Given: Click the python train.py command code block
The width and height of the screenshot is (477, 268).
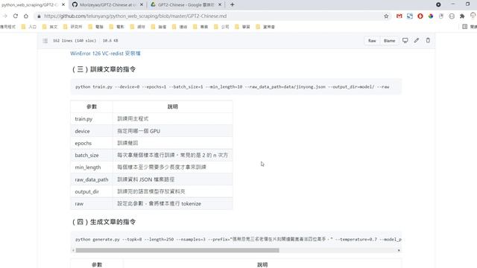Looking at the screenshot, I should pos(236,87).
